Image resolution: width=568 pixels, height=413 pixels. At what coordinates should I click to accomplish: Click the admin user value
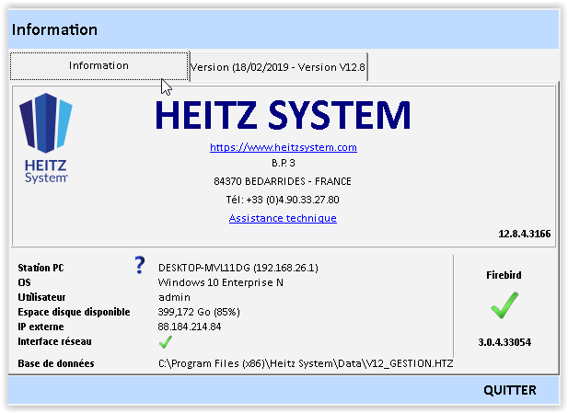174,297
